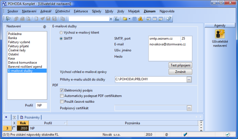Click the SMTP server field smtp.seznam.cz
The width and height of the screenshot is (238, 139).
(164, 39)
